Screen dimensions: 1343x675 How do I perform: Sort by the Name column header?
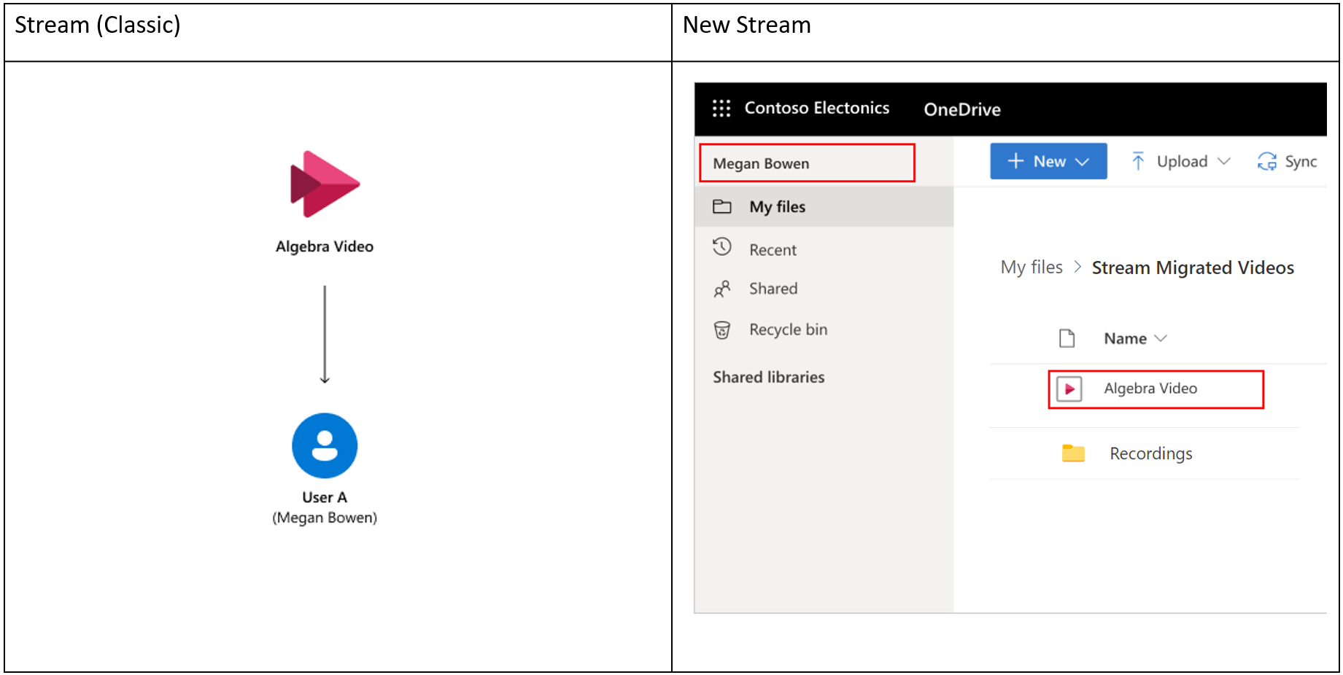pos(1125,338)
